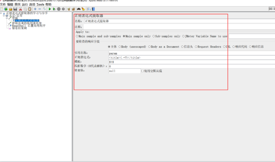This screenshot has width=275, height=162.
Task: Clear all results with double broom icon
Action: click(x=73, y=9)
